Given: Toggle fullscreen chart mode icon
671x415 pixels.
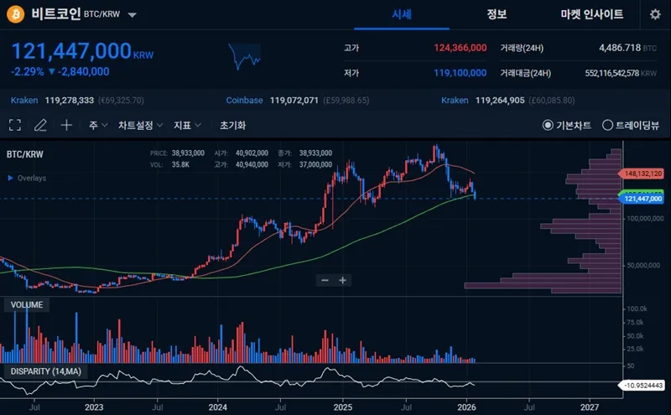Looking at the screenshot, I should coord(15,125).
